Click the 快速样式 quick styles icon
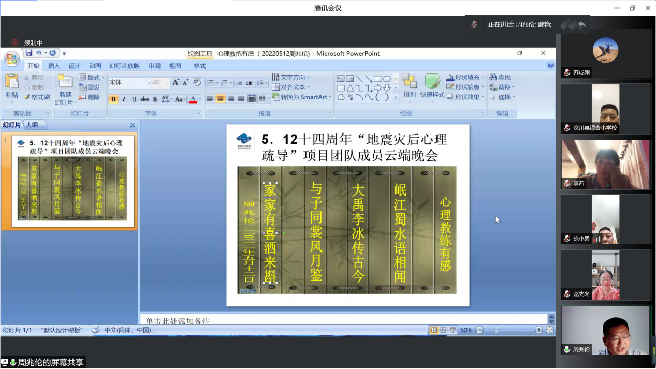656x369 pixels. [432, 82]
